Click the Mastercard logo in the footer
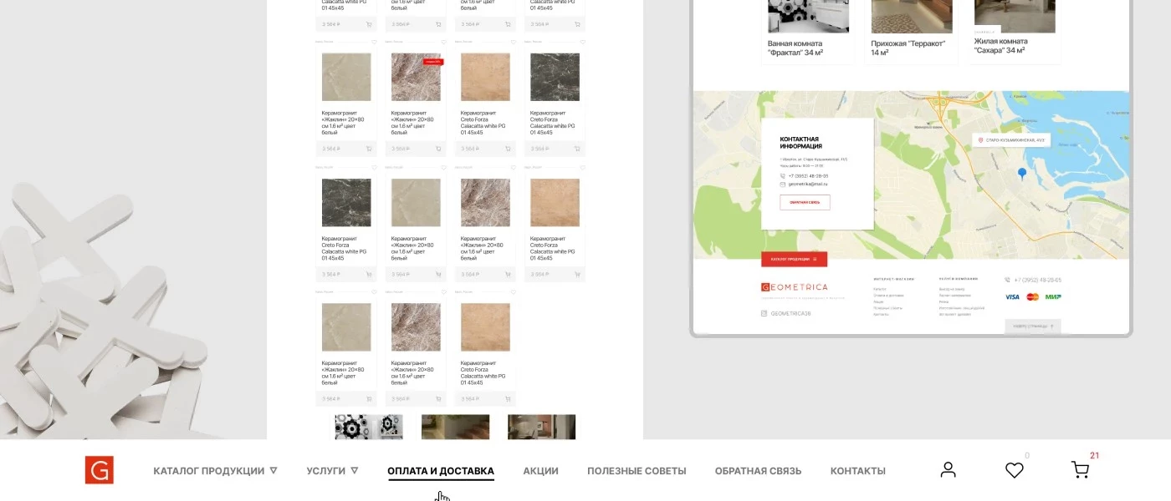Image resolution: width=1171 pixels, height=501 pixels. tap(1032, 296)
